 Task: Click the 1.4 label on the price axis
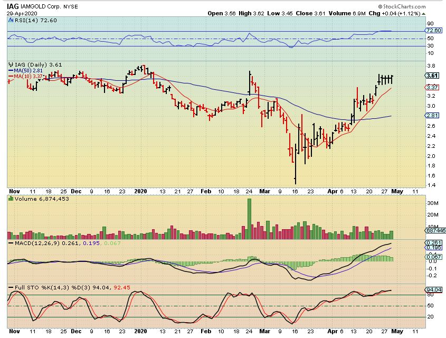coord(431,185)
